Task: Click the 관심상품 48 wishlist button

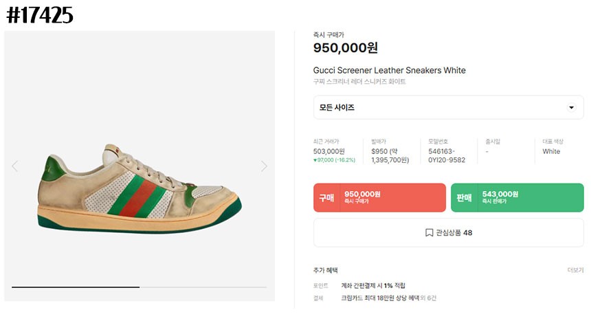Action: pyautogui.click(x=449, y=232)
